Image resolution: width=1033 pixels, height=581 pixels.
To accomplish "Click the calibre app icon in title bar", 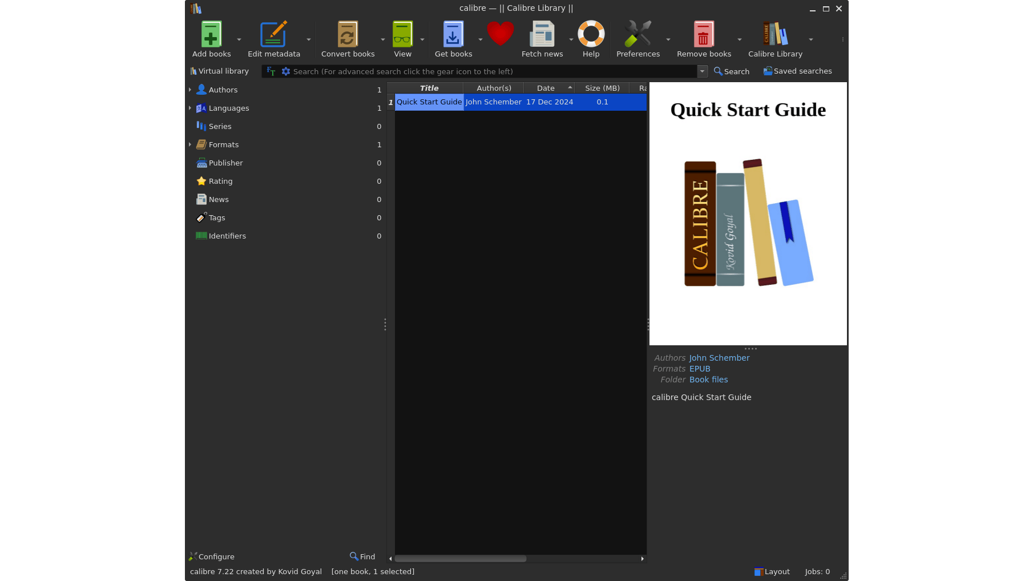I will [196, 9].
